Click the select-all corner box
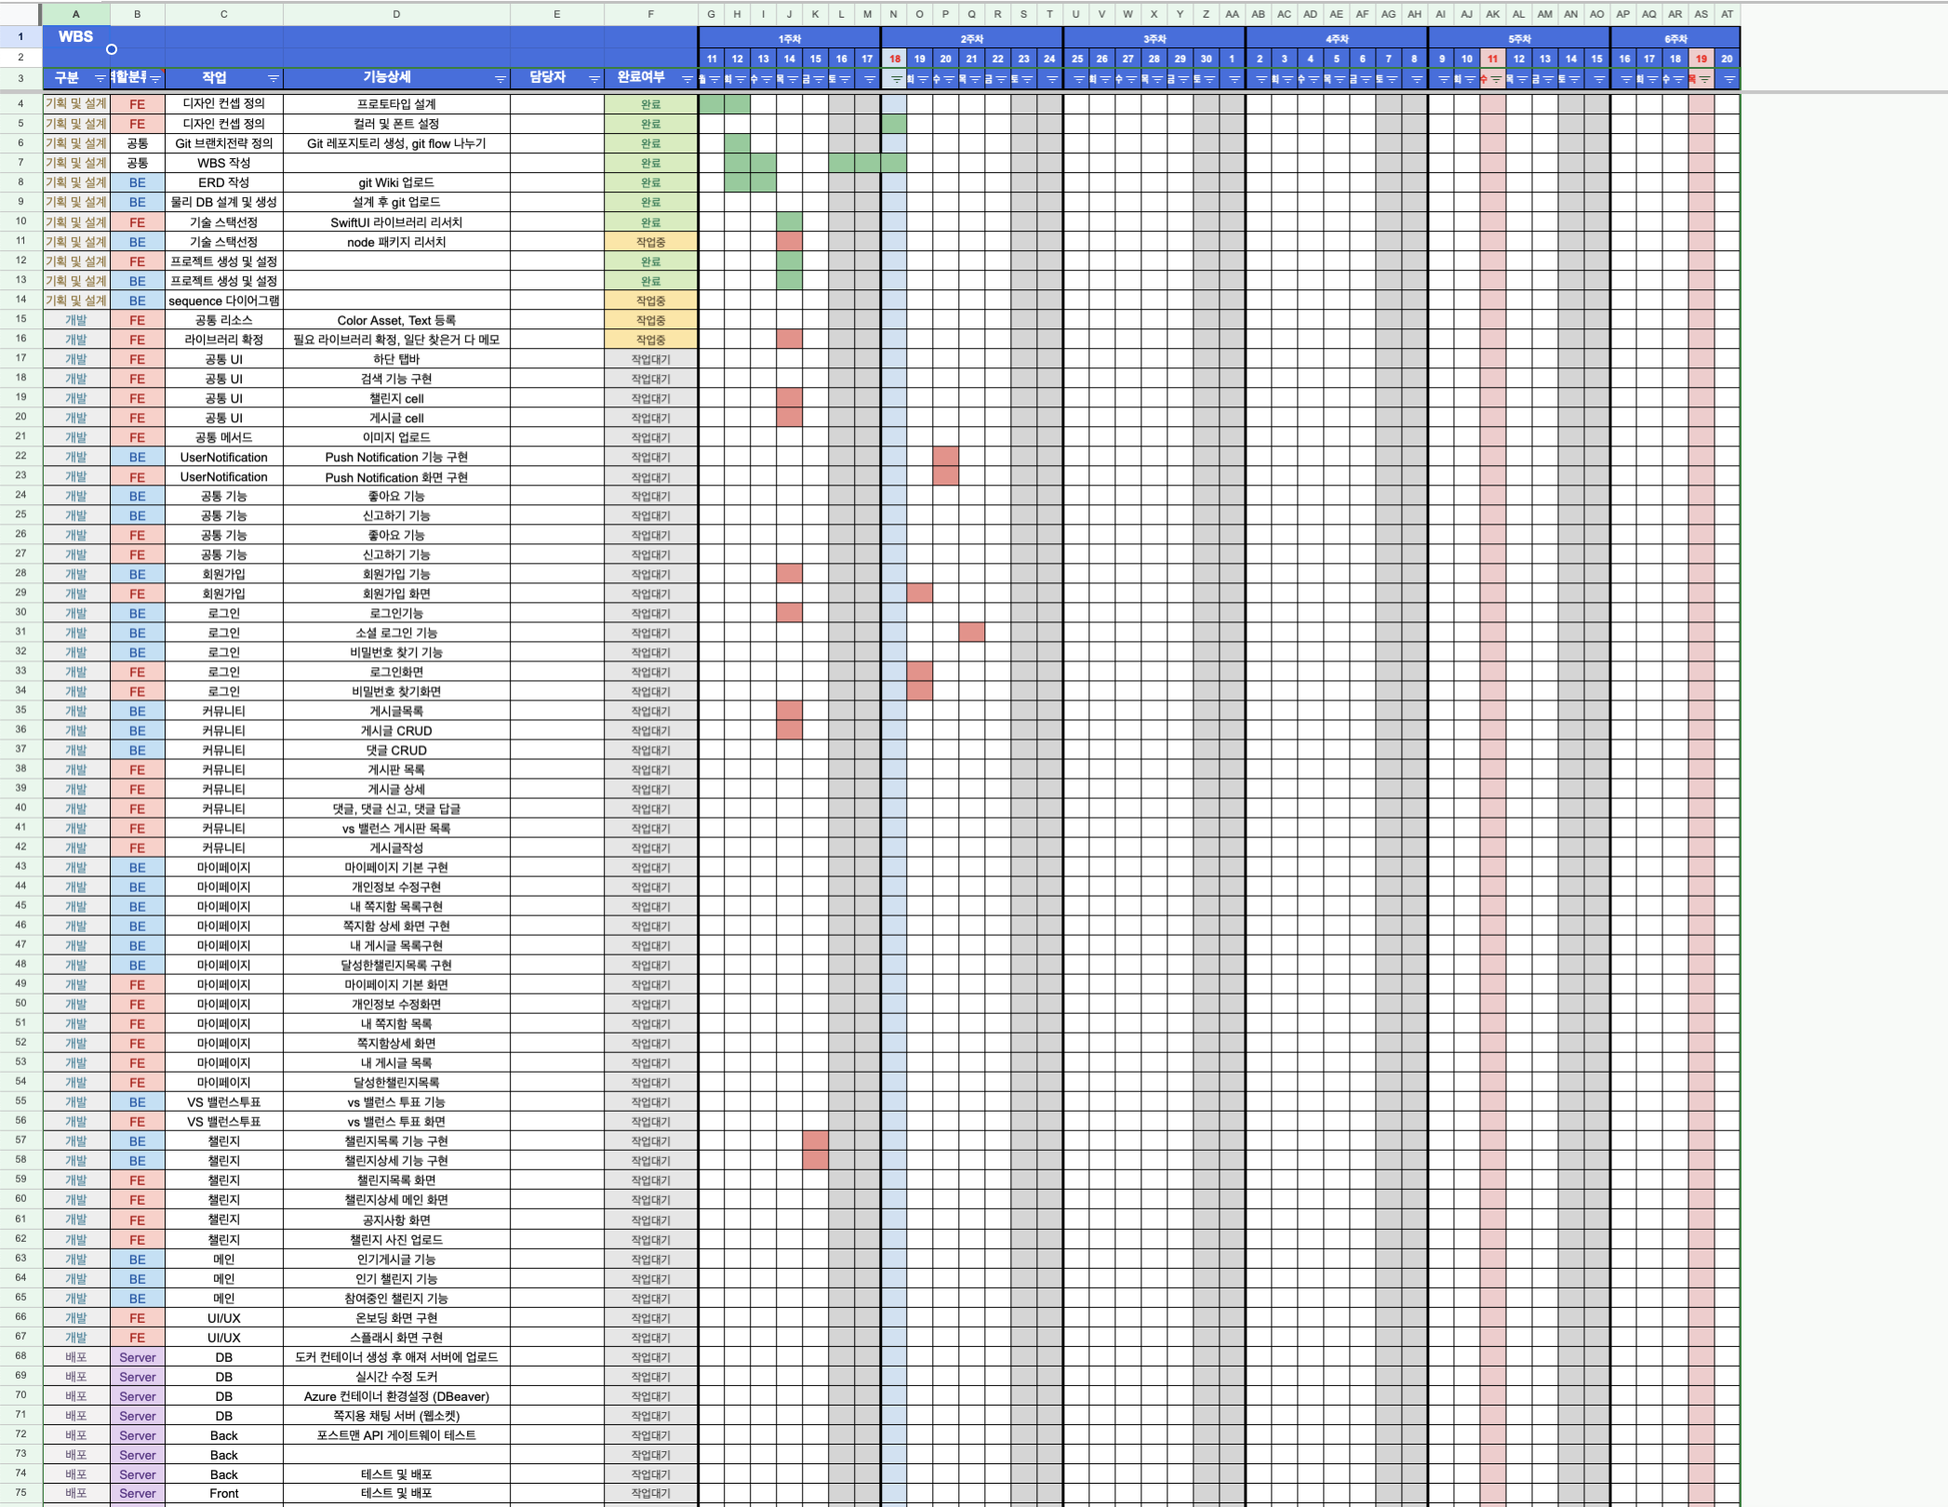Screen dimensions: 1948x1507 (x=20, y=14)
